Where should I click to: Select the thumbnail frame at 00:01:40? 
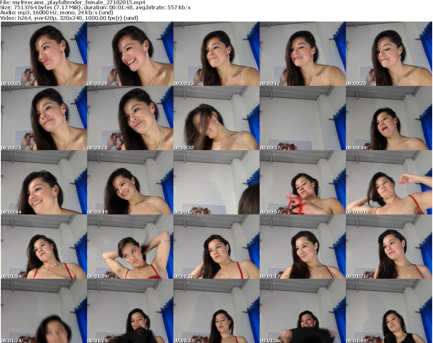point(389,311)
